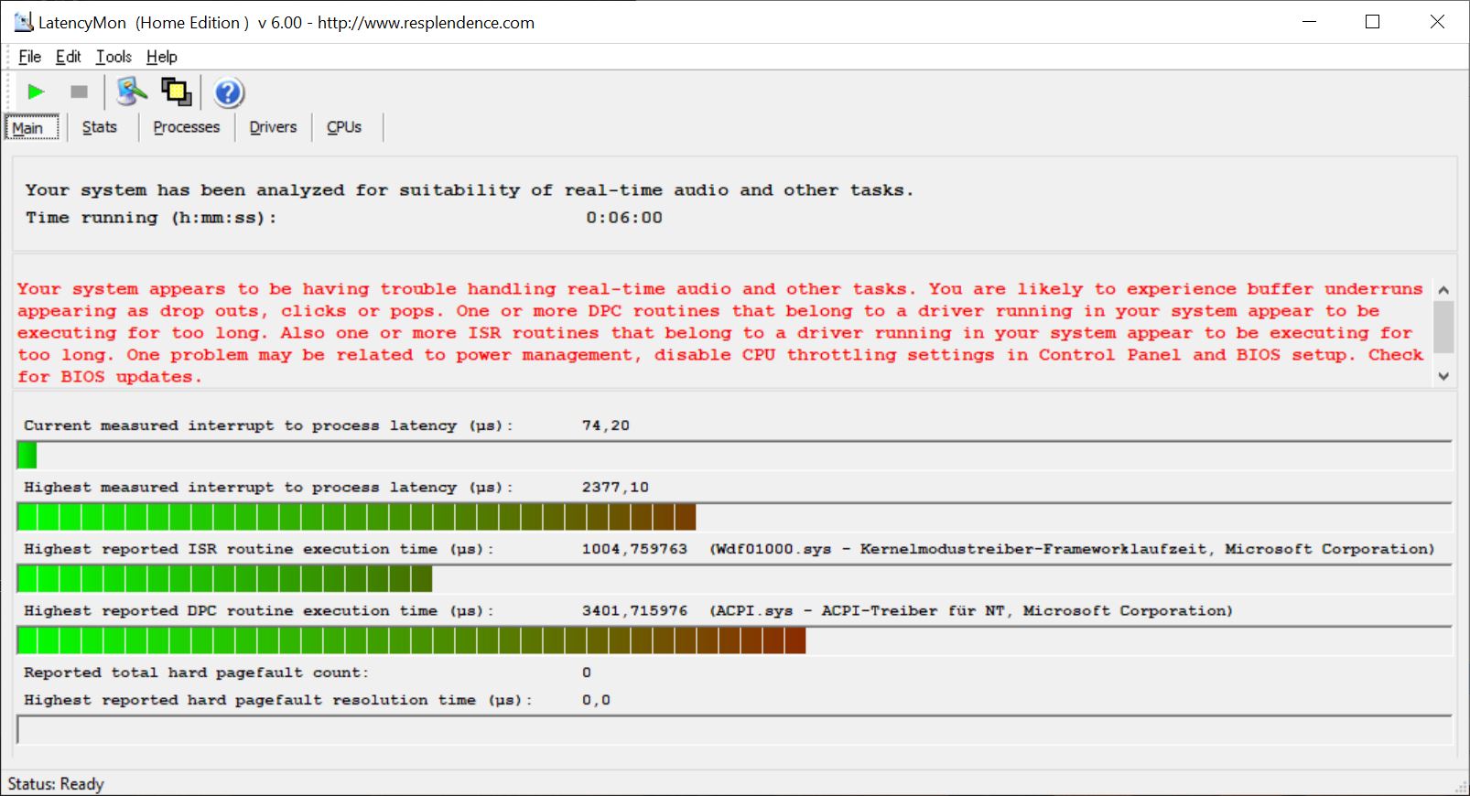Select ISR time value 1004,759763
Viewport: 1470px width, 796px height.
pyautogui.click(x=634, y=549)
